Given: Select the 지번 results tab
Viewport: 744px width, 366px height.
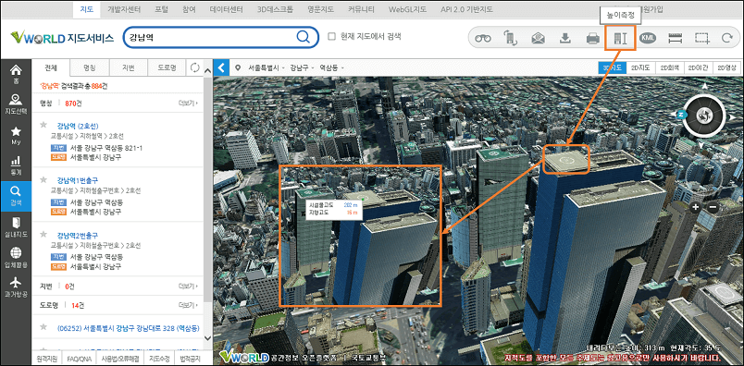Looking at the screenshot, I should (x=128, y=67).
